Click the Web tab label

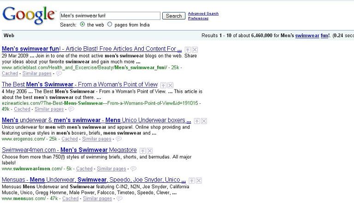click(x=9, y=35)
